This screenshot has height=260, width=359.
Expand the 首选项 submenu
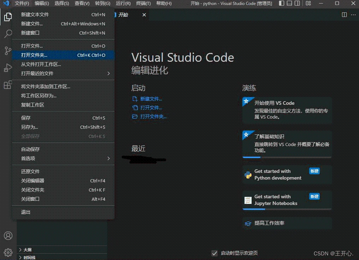[63, 158]
